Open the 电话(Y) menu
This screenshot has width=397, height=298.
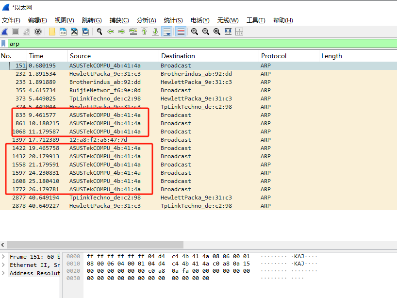(x=200, y=20)
